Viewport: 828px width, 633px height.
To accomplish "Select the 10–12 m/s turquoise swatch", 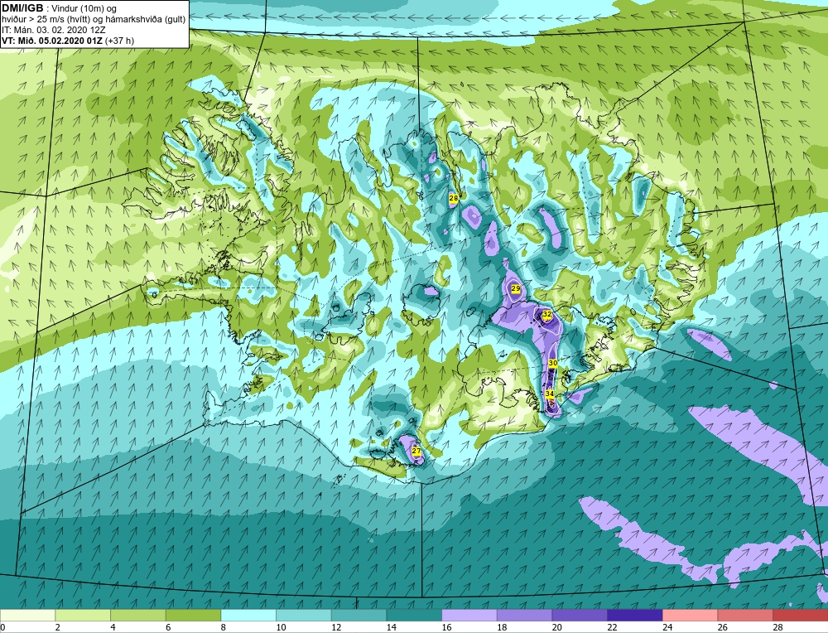I will tap(304, 615).
